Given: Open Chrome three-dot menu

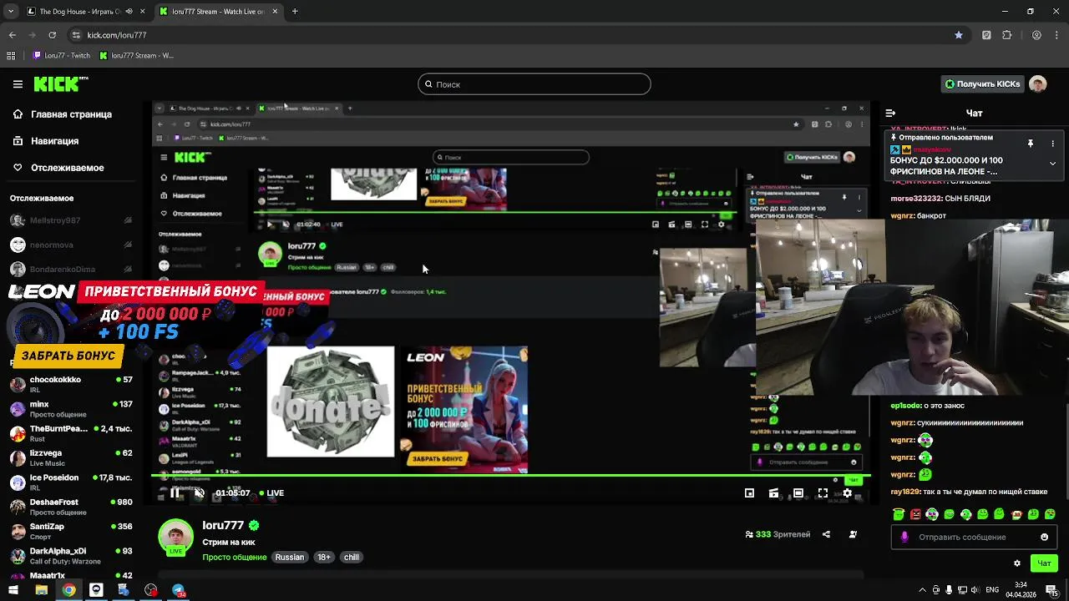Looking at the screenshot, I should (x=1057, y=35).
